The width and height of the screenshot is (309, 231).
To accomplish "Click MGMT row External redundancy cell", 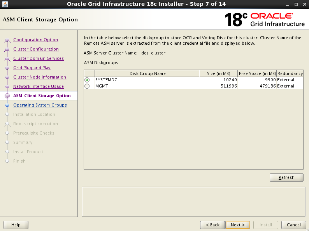I will coord(290,86).
